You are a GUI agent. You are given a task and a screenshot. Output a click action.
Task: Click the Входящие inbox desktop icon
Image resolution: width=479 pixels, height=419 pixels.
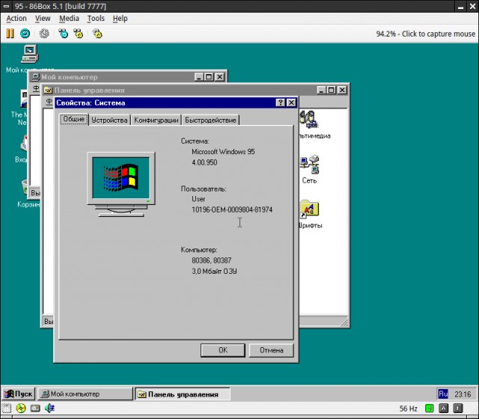(x=23, y=144)
